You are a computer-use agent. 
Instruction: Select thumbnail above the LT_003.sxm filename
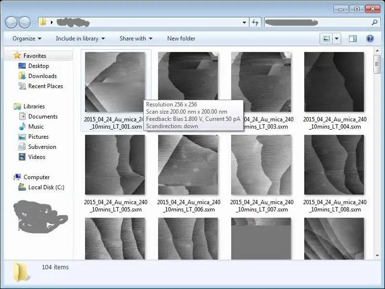point(261,82)
